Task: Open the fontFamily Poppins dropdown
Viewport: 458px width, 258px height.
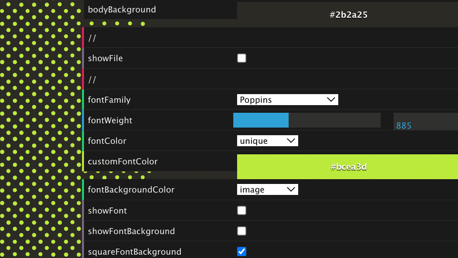Action: coord(287,99)
